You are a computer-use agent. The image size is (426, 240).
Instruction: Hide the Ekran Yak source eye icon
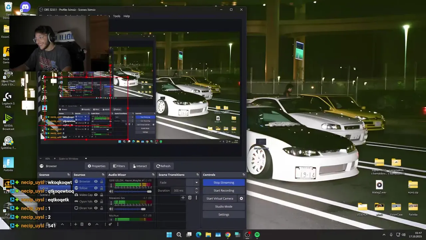(96, 208)
